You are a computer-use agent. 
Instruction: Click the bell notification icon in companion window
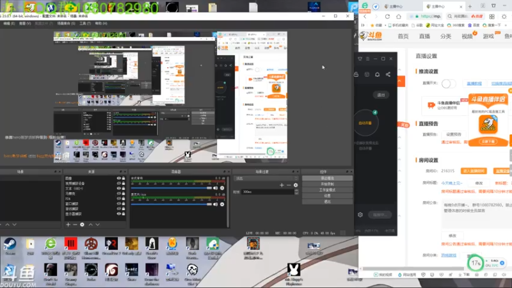coord(377,74)
